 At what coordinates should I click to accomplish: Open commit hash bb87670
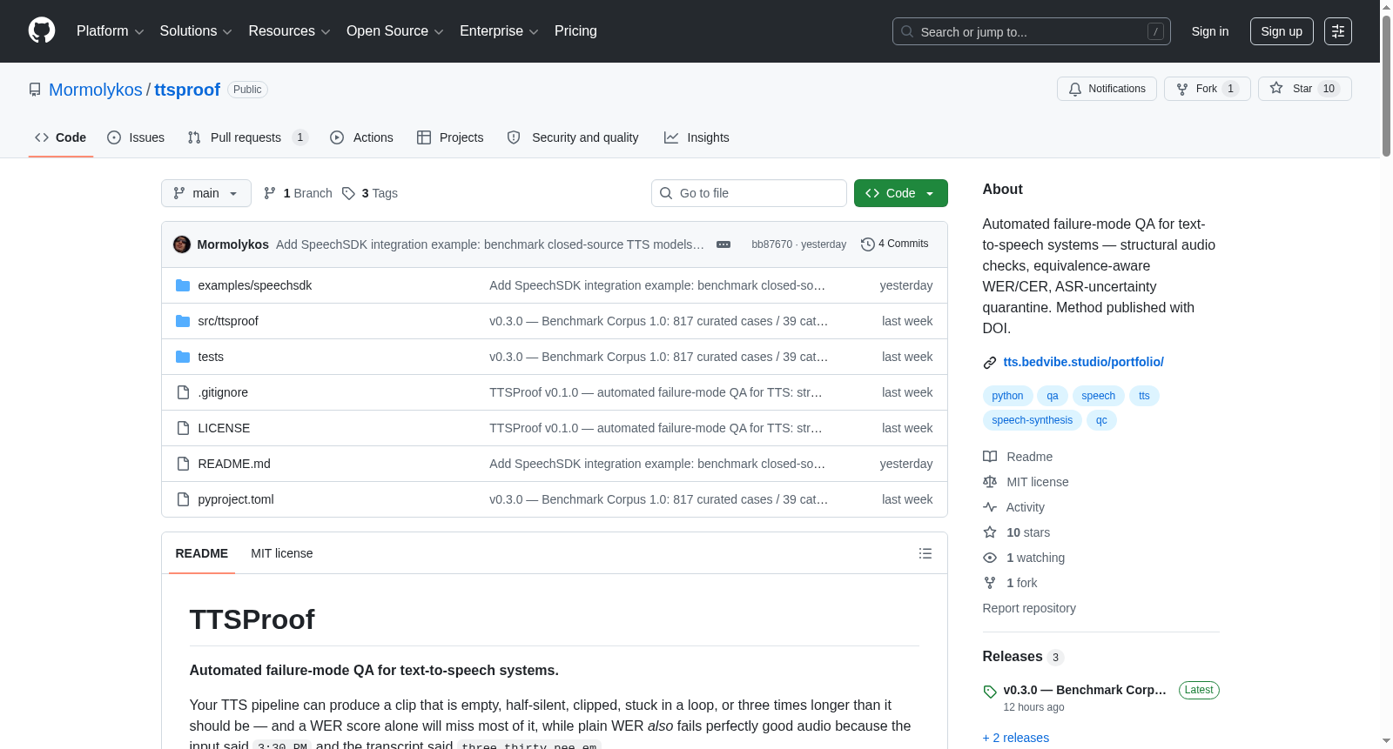771,244
